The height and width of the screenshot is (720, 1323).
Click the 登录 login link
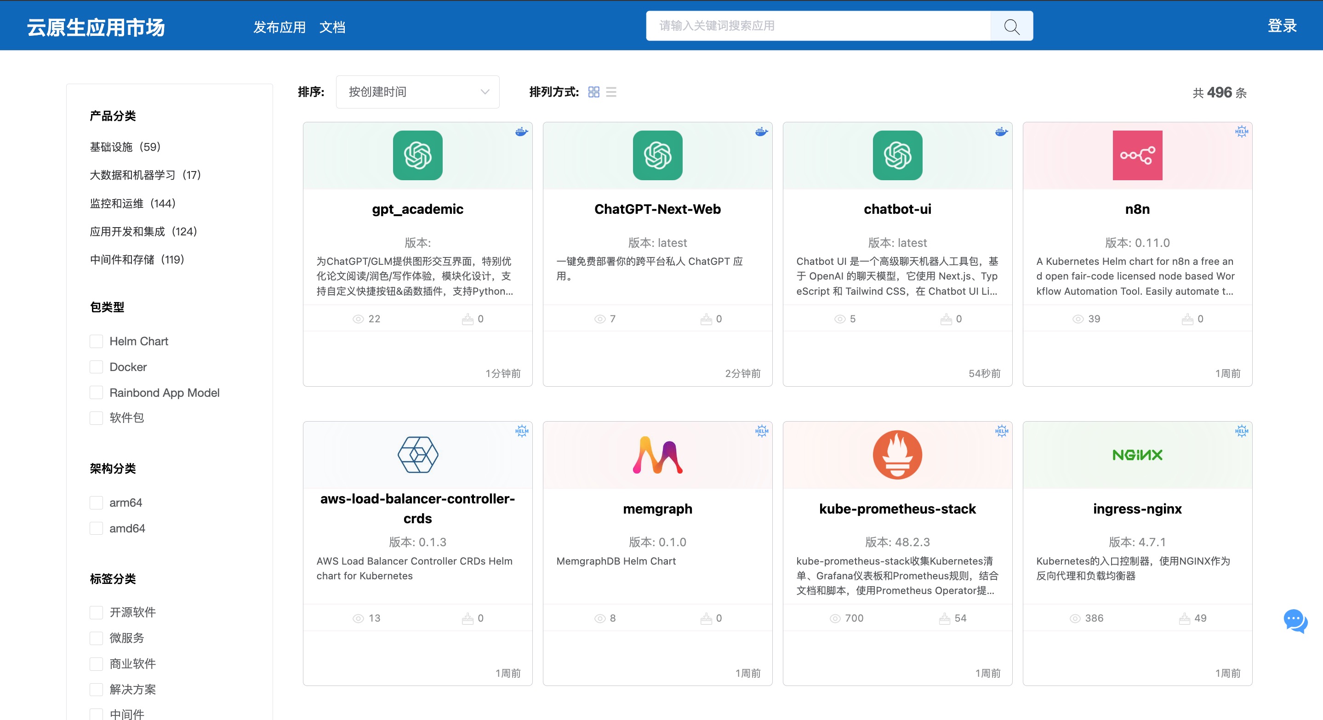(1282, 26)
